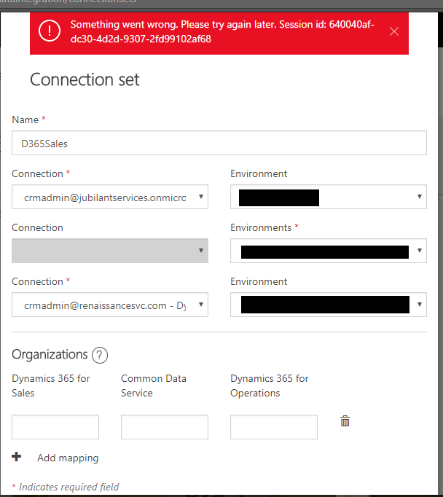Click the 'Dynamics 365 for Operations' column label
This screenshot has width=443, height=497.
tap(270, 386)
